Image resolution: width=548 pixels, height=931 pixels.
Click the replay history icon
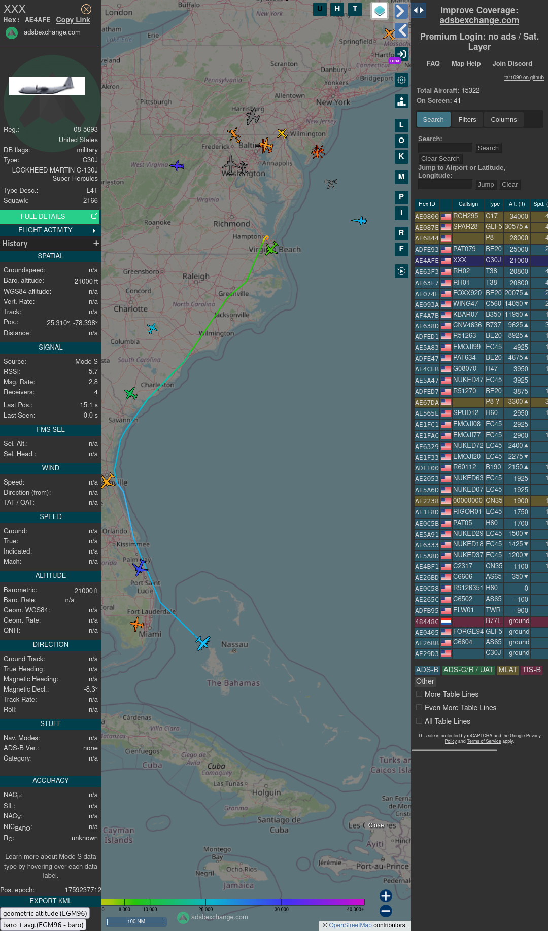401,271
